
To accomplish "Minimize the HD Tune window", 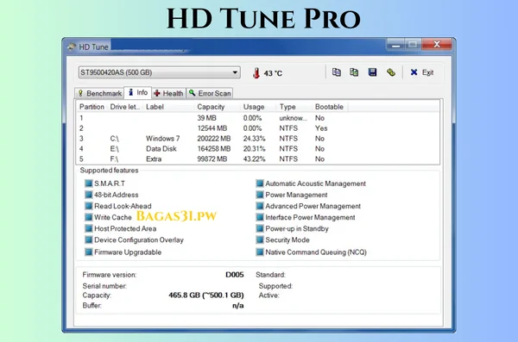I will [395, 45].
